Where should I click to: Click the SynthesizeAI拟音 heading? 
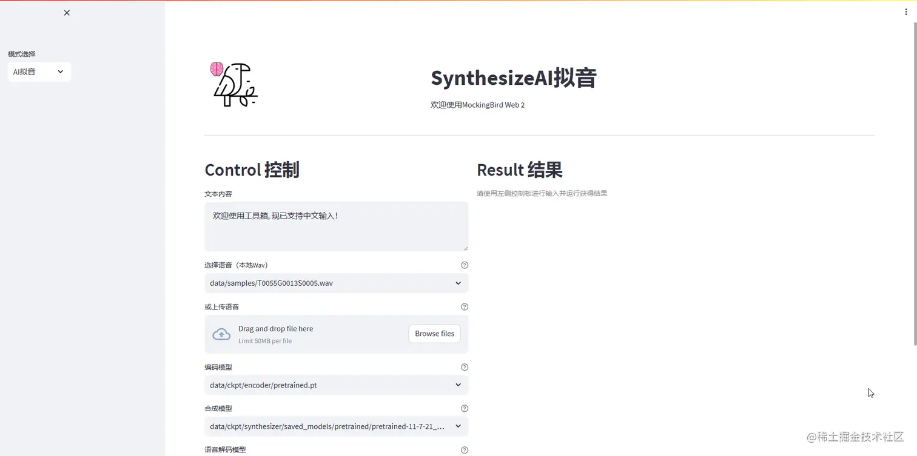(x=514, y=78)
